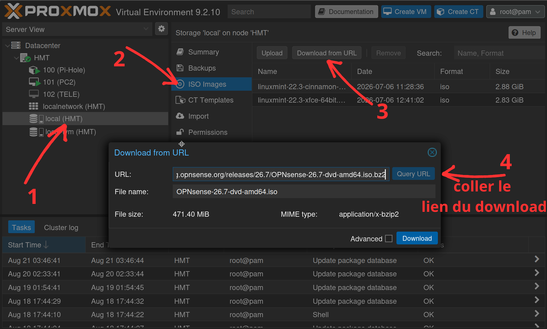Click the Import cloud icon

tap(180, 116)
